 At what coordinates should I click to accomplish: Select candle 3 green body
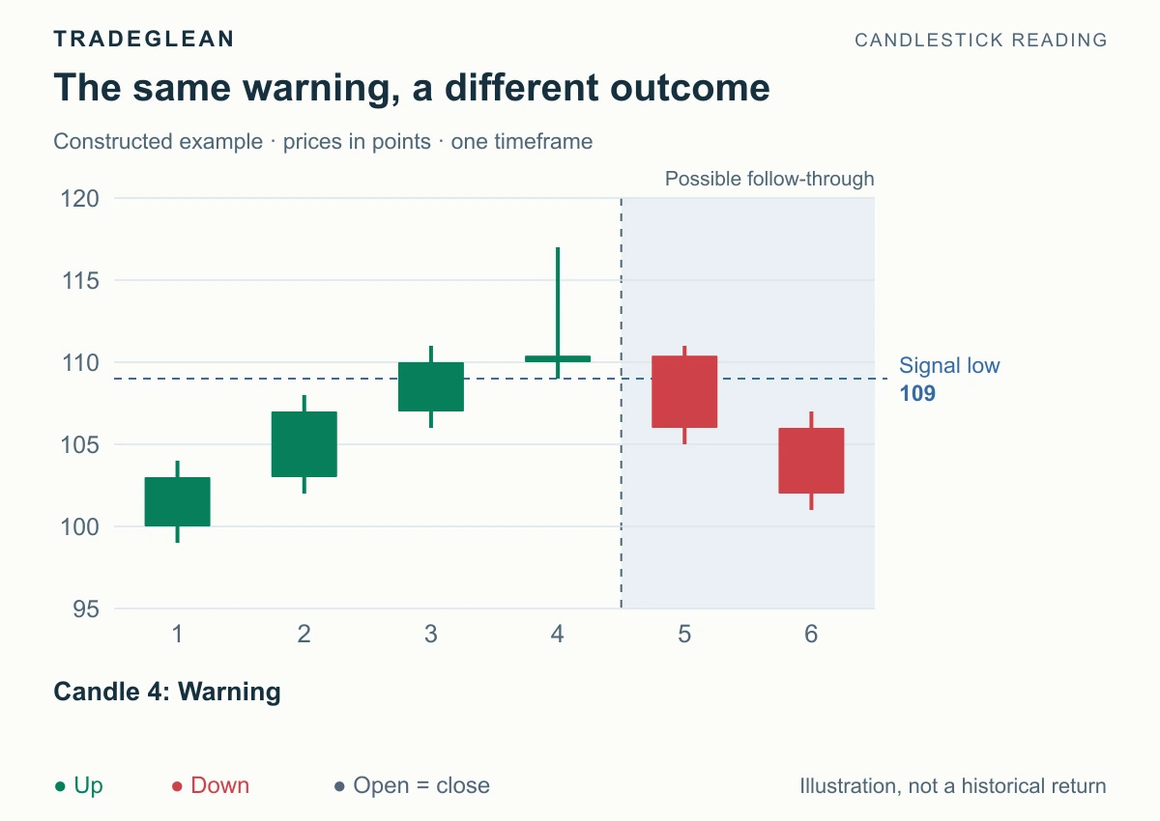pos(431,386)
